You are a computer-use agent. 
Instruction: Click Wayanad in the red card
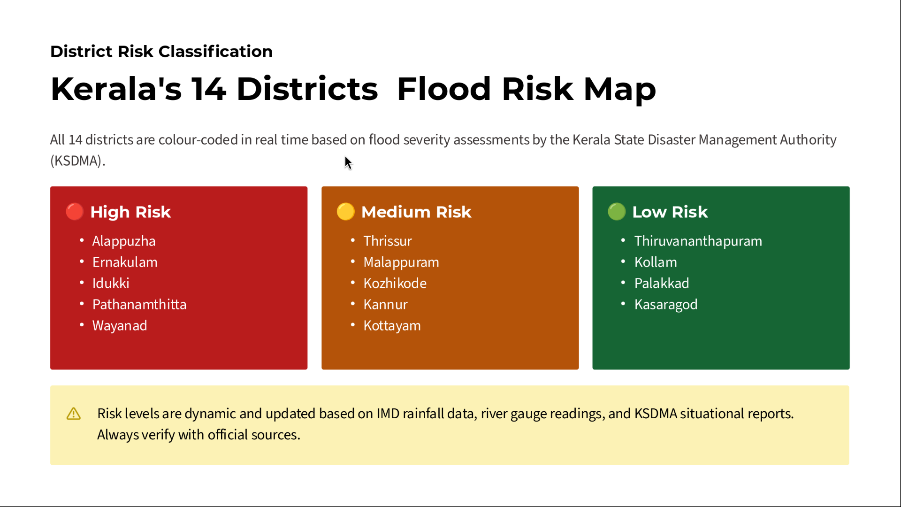click(120, 325)
